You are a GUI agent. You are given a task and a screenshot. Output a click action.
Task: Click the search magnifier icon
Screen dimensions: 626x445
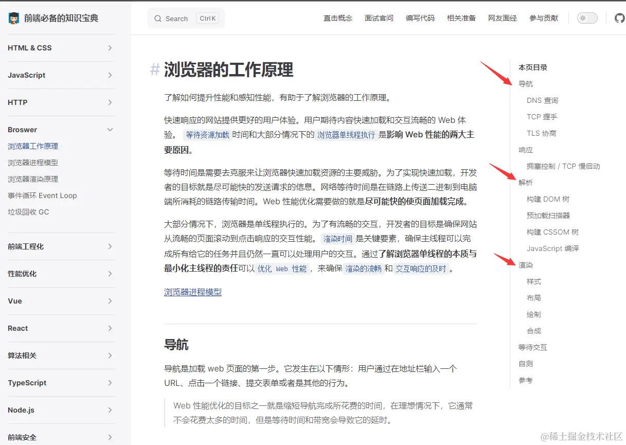[158, 19]
